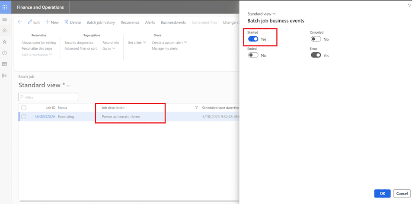Toggle the Started switch
412x204 pixels.
(x=253, y=39)
